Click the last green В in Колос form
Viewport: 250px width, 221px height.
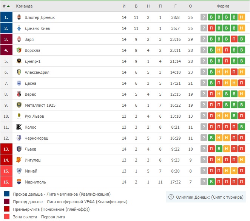242,127
